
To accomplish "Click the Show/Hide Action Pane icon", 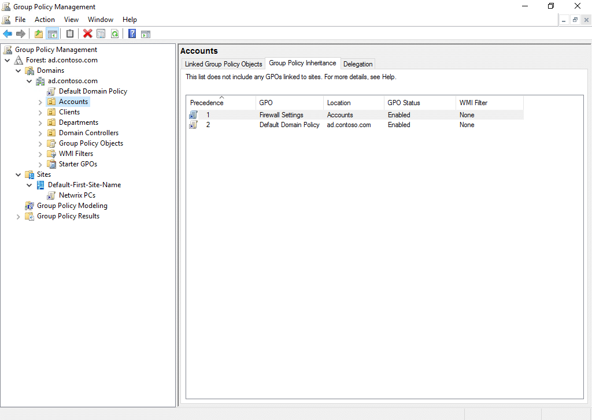I will (146, 34).
